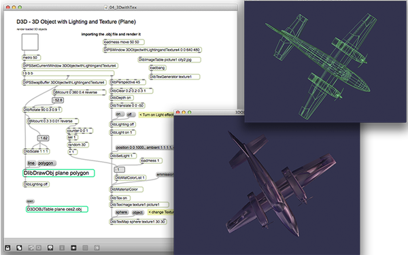This screenshot has height=255, width=408.
Task: Select the DlibMaterialColor object
Action: 126,190
